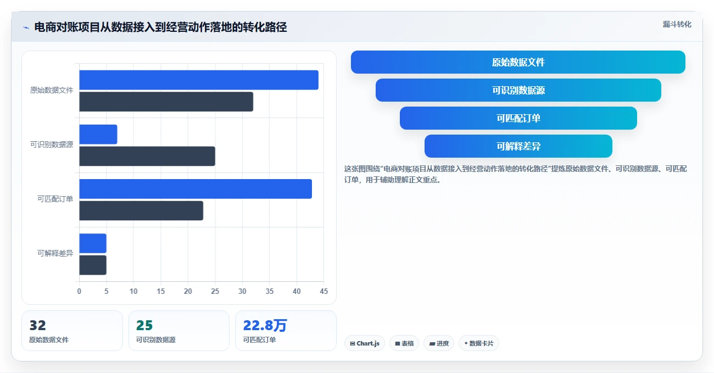The height and width of the screenshot is (373, 714).
Task: Click the 进度 tag icon
Action: point(432,344)
